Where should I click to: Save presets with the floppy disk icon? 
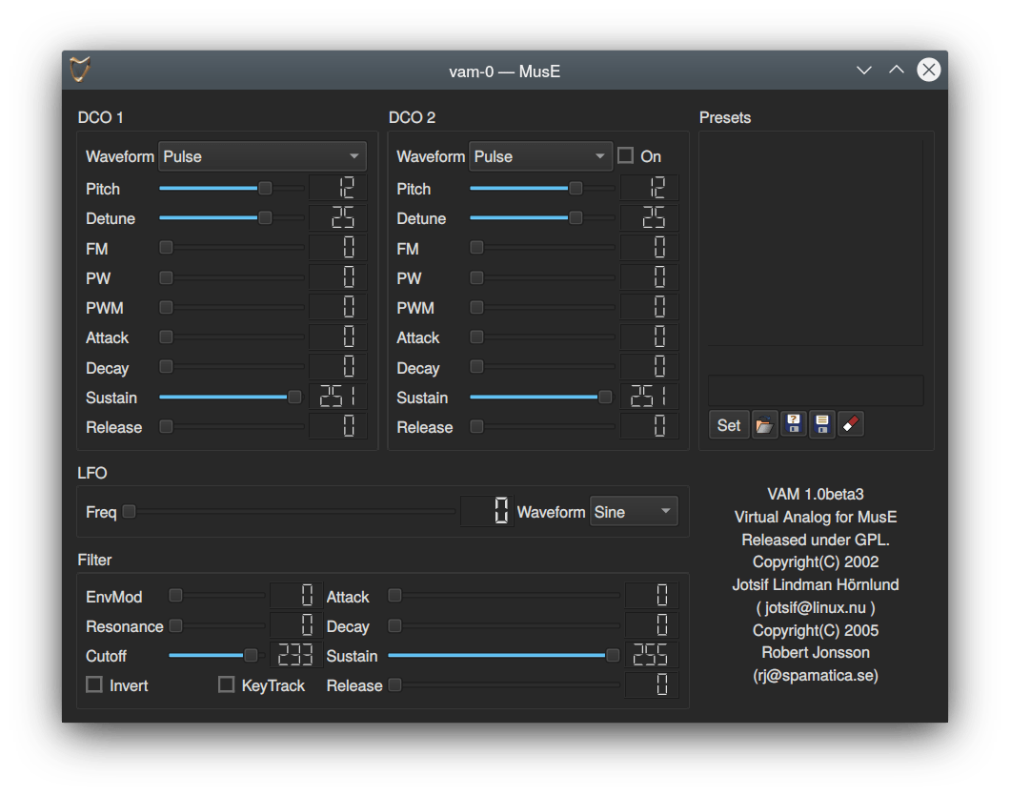tap(821, 424)
